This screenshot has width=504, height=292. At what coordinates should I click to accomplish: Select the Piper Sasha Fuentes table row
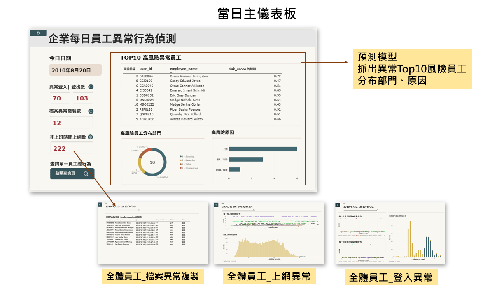click(x=202, y=109)
